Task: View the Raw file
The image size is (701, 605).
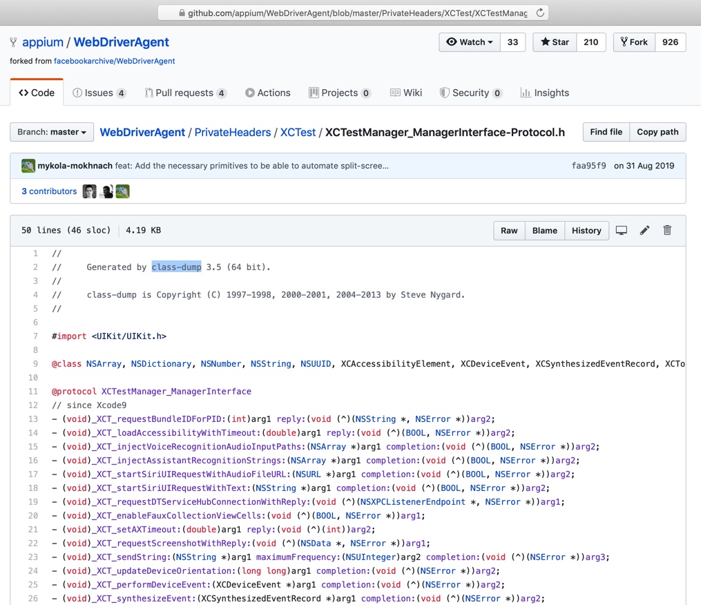Action: click(x=509, y=230)
